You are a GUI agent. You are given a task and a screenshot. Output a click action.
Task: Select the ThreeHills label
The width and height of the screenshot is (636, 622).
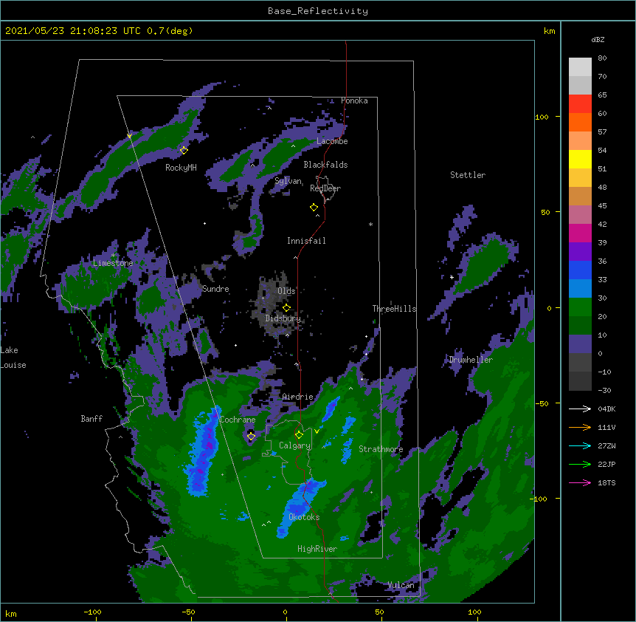coord(394,309)
